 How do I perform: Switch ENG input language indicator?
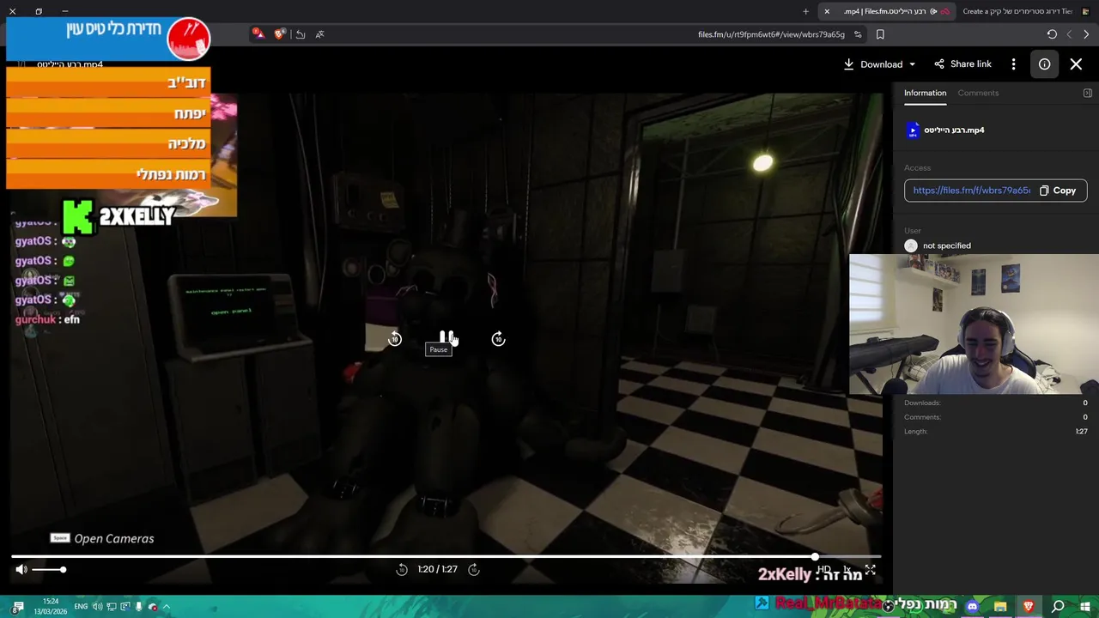(81, 607)
